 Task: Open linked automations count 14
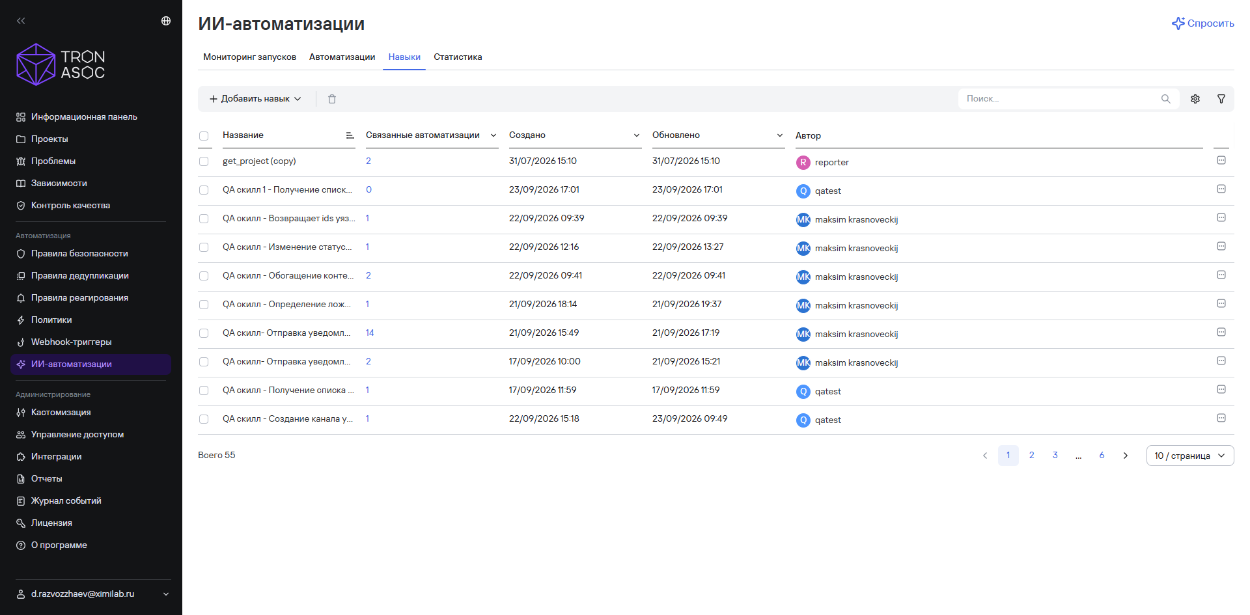point(370,333)
